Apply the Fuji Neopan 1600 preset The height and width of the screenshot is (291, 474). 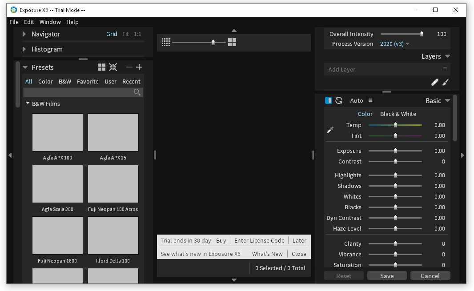(x=57, y=235)
